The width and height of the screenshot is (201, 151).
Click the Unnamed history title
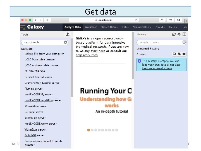tap(148, 49)
